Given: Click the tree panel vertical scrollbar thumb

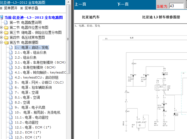Looking at the screenshot, I should 68,39.
